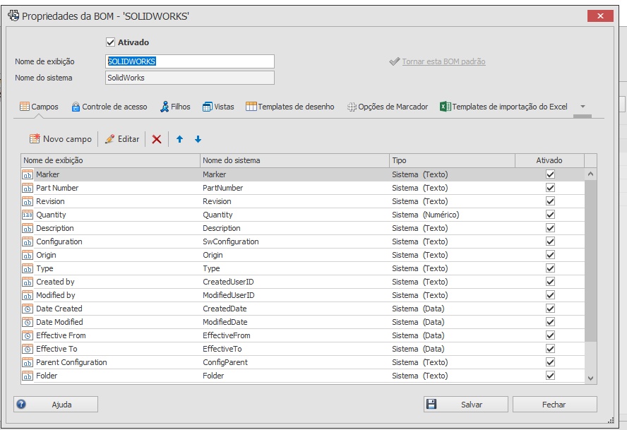Screen dimensions: 627x430
Task: Click the Ajuda button
Action: pyautogui.click(x=56, y=404)
